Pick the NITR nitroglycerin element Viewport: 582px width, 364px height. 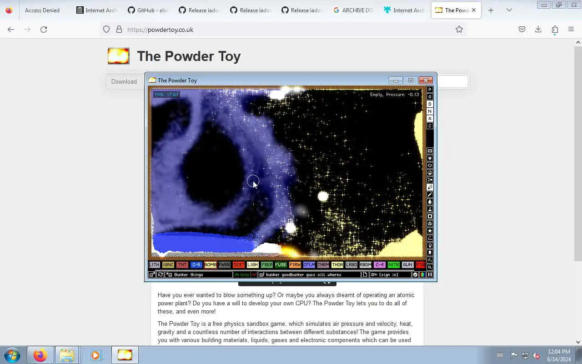pos(393,264)
